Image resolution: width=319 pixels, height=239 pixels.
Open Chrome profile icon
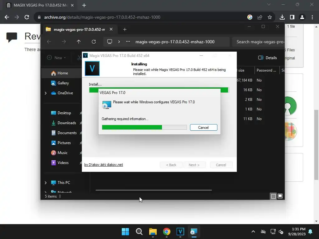coord(302,17)
